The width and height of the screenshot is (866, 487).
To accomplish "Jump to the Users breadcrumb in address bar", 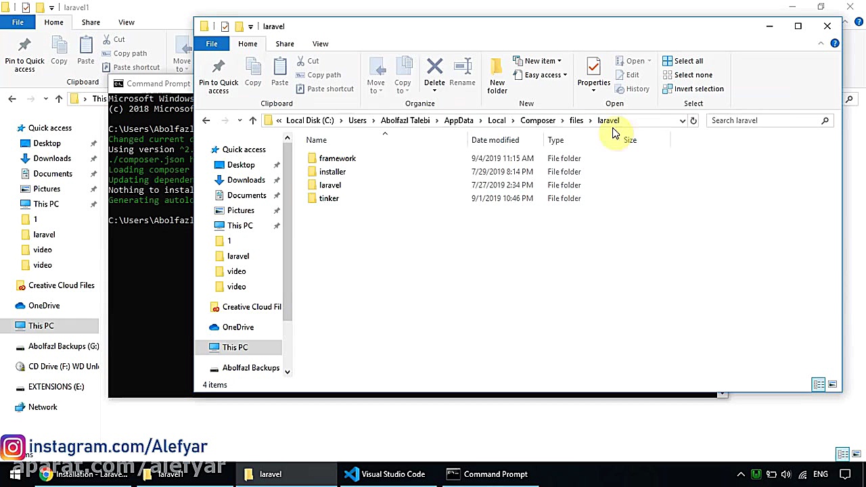I will coord(357,120).
